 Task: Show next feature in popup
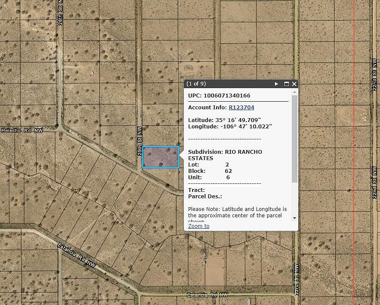[x=276, y=84]
